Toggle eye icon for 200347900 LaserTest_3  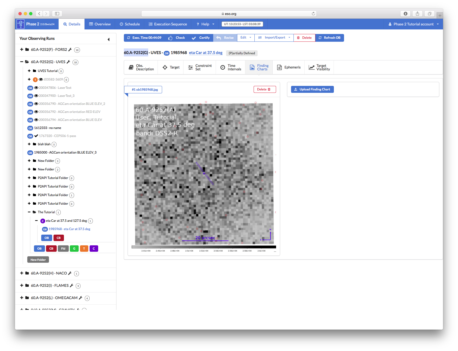(x=36, y=96)
